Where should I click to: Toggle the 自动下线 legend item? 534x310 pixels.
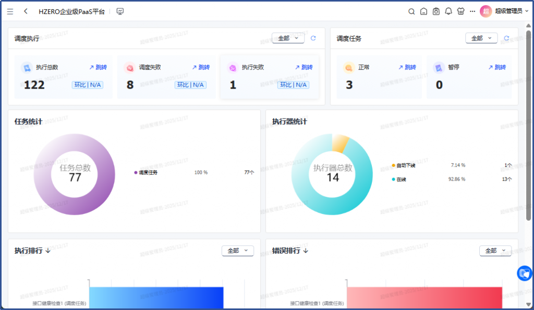tap(405, 165)
